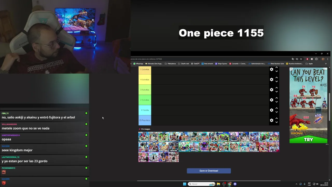Viewport: 332px width, 187px height.
Task: Bookmark this page with star icon
Action: point(301,59)
